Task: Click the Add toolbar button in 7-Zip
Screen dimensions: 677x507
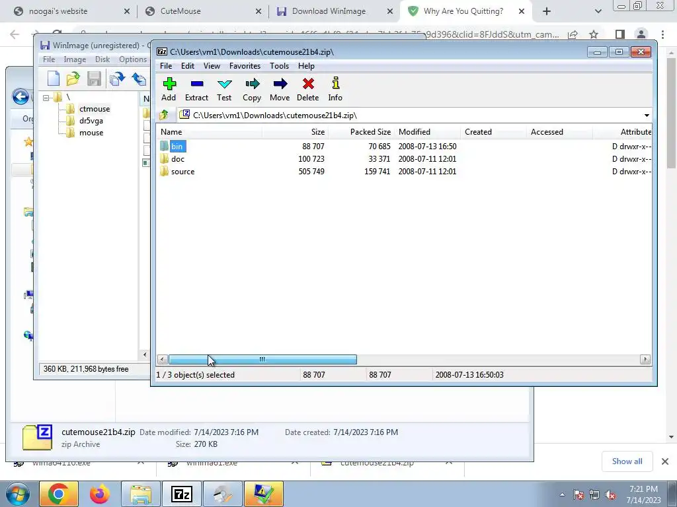Action: click(169, 89)
